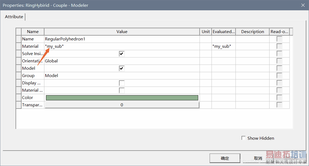Enable the Display Wireframe checkbox

coord(122,83)
